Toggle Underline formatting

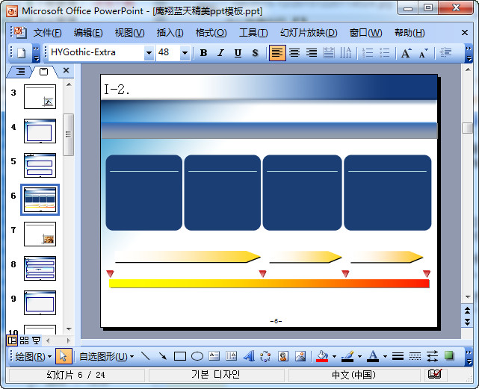tap(238, 53)
